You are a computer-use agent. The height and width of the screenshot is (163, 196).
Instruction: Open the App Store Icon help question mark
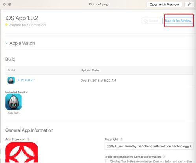28,139
